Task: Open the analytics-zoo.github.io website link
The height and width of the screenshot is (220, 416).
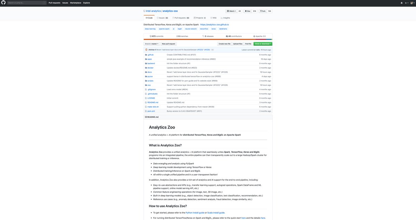Action: click(x=215, y=24)
